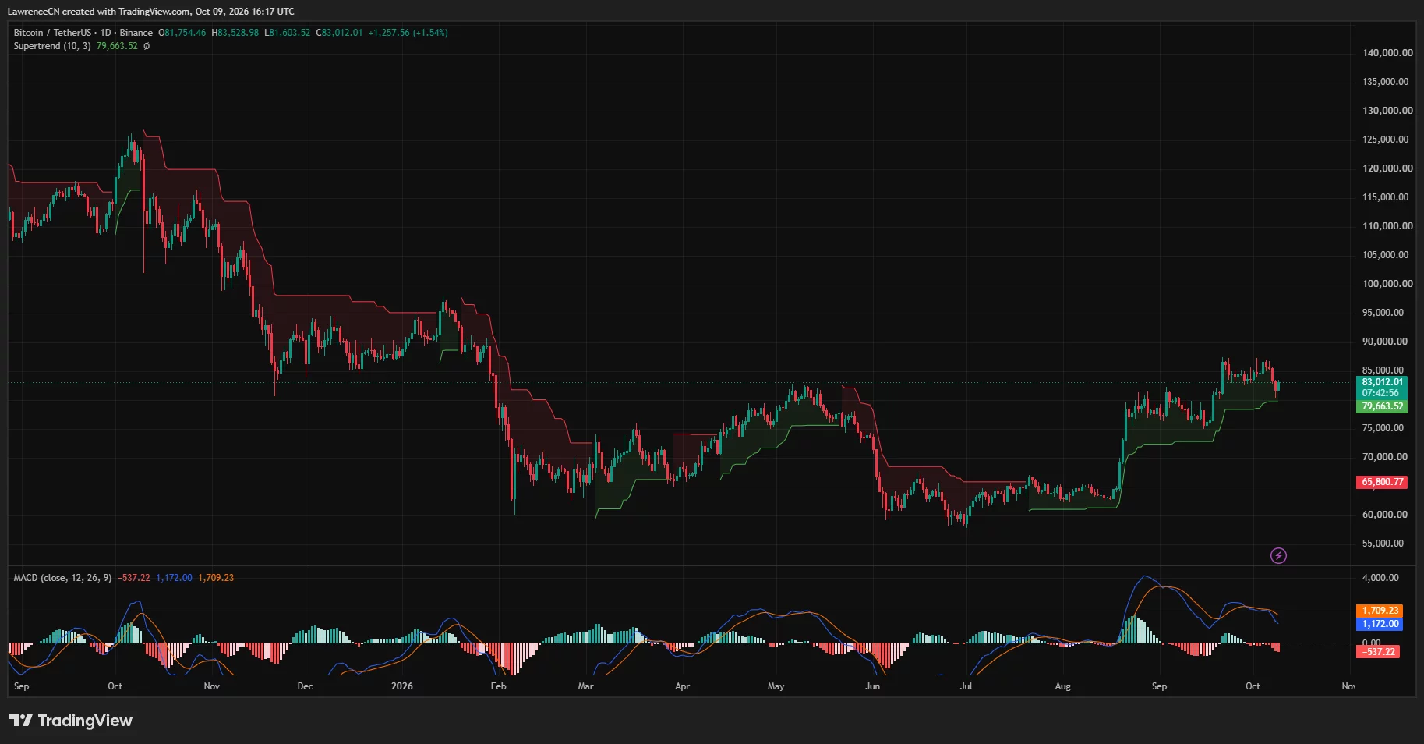The height and width of the screenshot is (744, 1424).
Task: Click the Supertrend legend value 79,663.52
Action: click(x=117, y=46)
